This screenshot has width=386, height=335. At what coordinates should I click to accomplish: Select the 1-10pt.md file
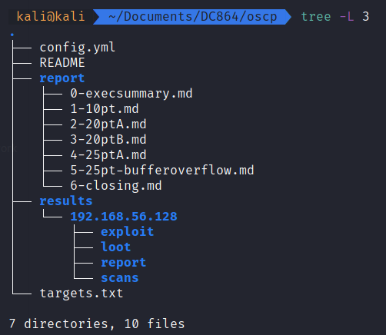point(105,109)
